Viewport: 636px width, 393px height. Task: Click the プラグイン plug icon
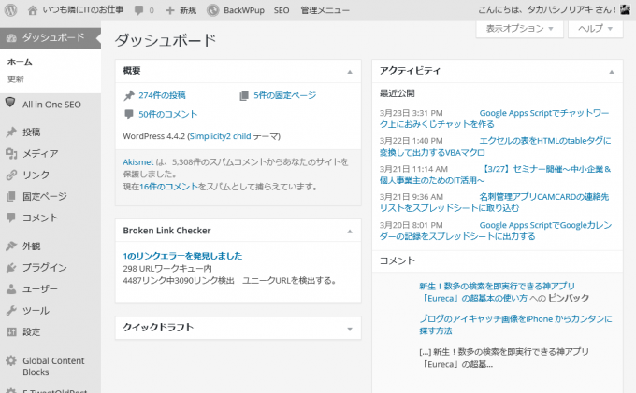[x=11, y=267]
